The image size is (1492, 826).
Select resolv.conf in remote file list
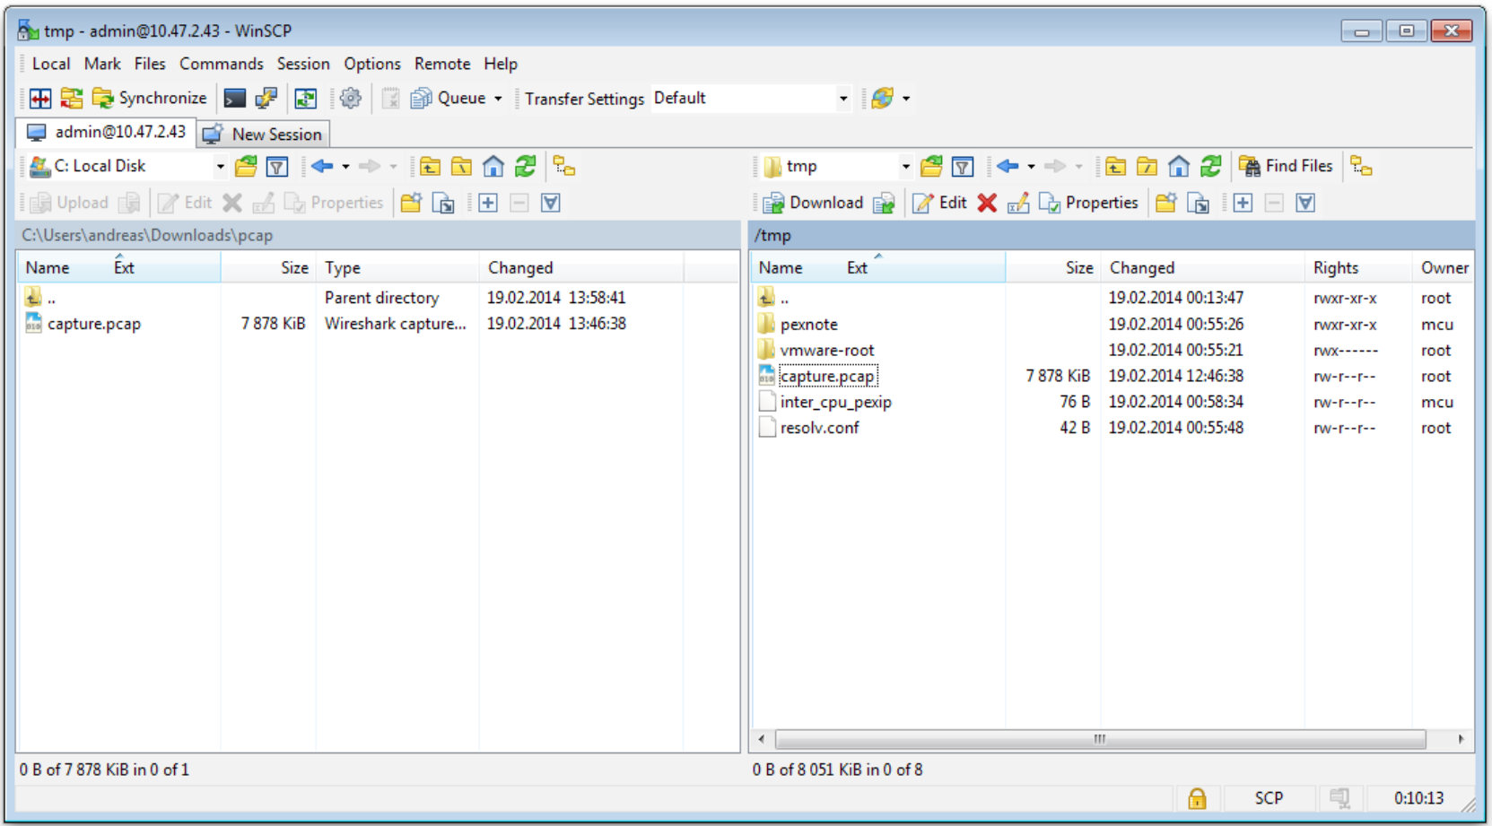click(x=819, y=428)
